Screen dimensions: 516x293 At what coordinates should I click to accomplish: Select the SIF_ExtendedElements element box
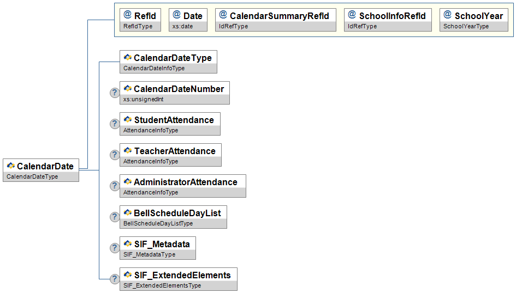[x=179, y=279]
